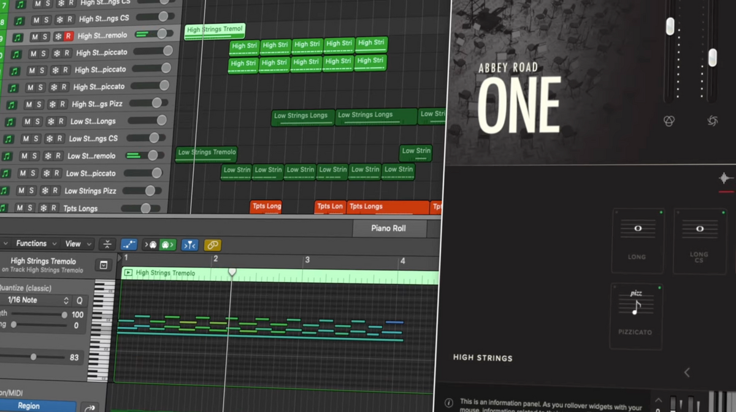Select the Region tab in the inspector
This screenshot has width=736, height=412.
(29, 406)
